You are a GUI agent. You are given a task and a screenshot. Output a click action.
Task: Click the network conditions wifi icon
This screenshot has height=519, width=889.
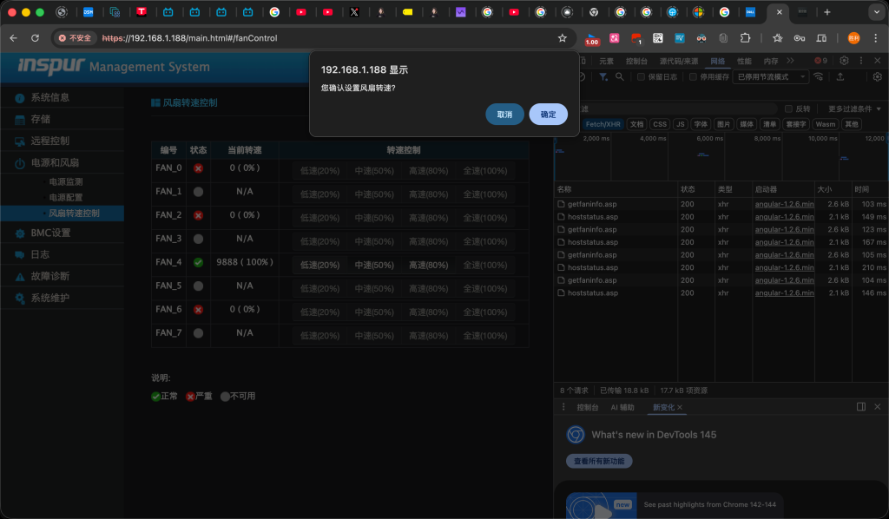tap(820, 76)
